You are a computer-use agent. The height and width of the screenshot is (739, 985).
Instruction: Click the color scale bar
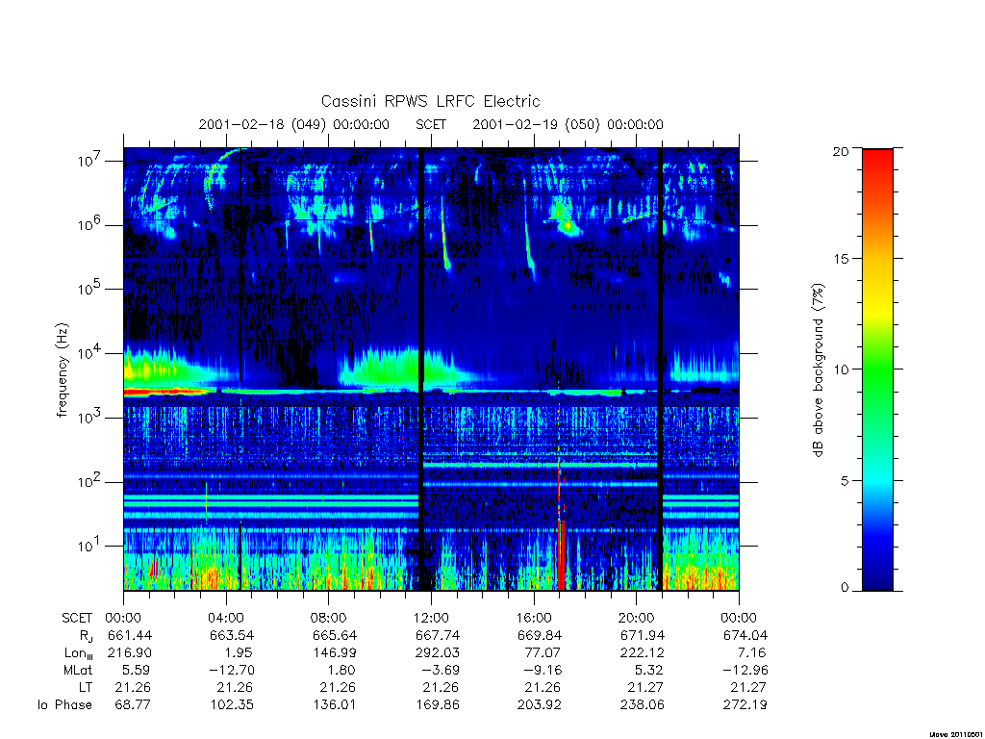tap(877, 369)
